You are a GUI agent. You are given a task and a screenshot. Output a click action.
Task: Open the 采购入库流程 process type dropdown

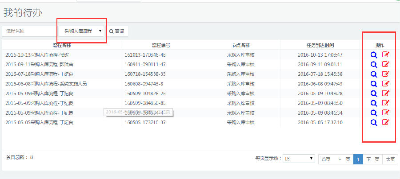point(82,31)
